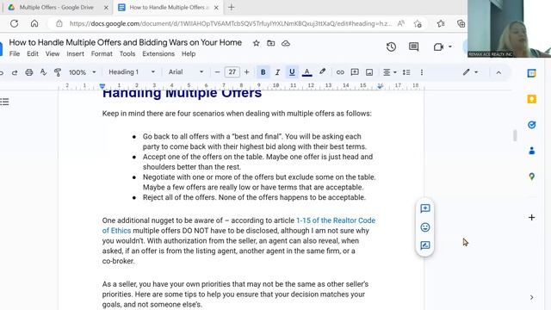Open Heading 1 styles dropdown
Screen dimensions: 551x310
coord(132,72)
